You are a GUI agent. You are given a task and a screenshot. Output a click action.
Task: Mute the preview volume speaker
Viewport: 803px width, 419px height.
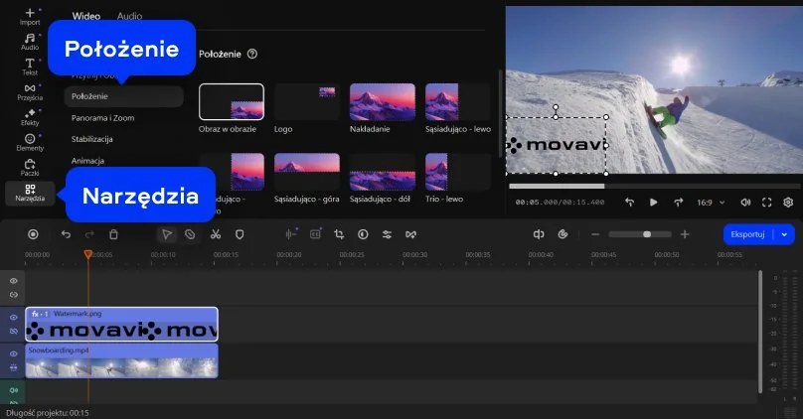click(x=742, y=203)
